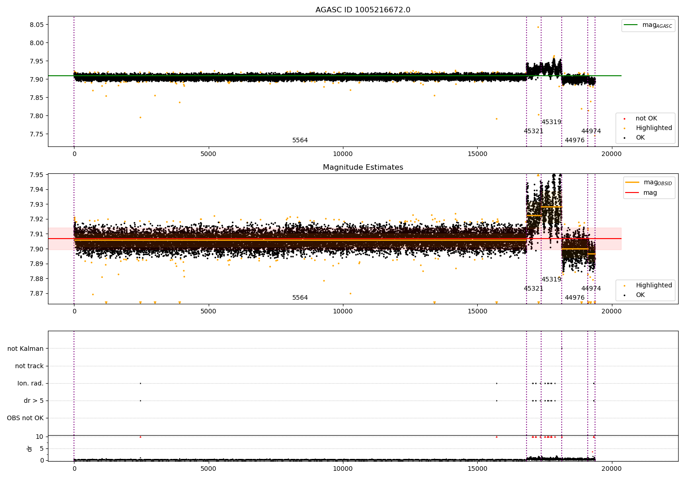The height and width of the screenshot is (479, 685).
Task: Click x-axis tick 20000 of the dr plot
Action: [611, 469]
